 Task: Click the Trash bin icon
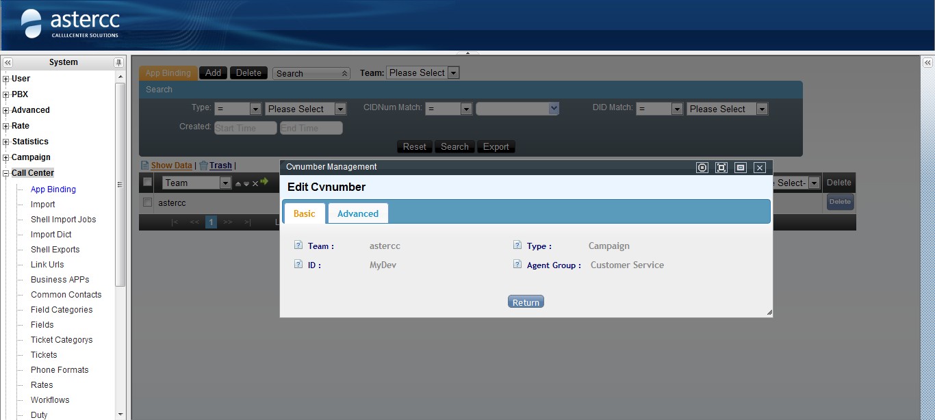pyautogui.click(x=203, y=166)
